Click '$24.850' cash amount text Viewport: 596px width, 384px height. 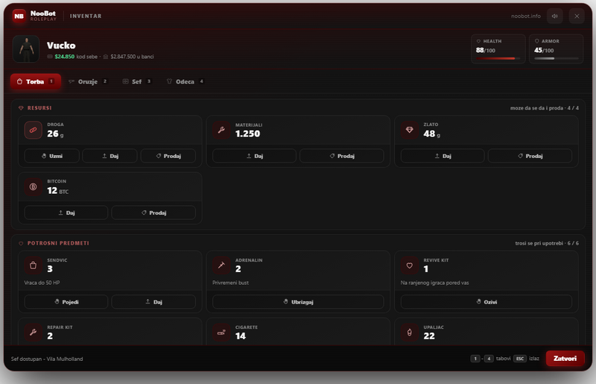pyautogui.click(x=65, y=57)
